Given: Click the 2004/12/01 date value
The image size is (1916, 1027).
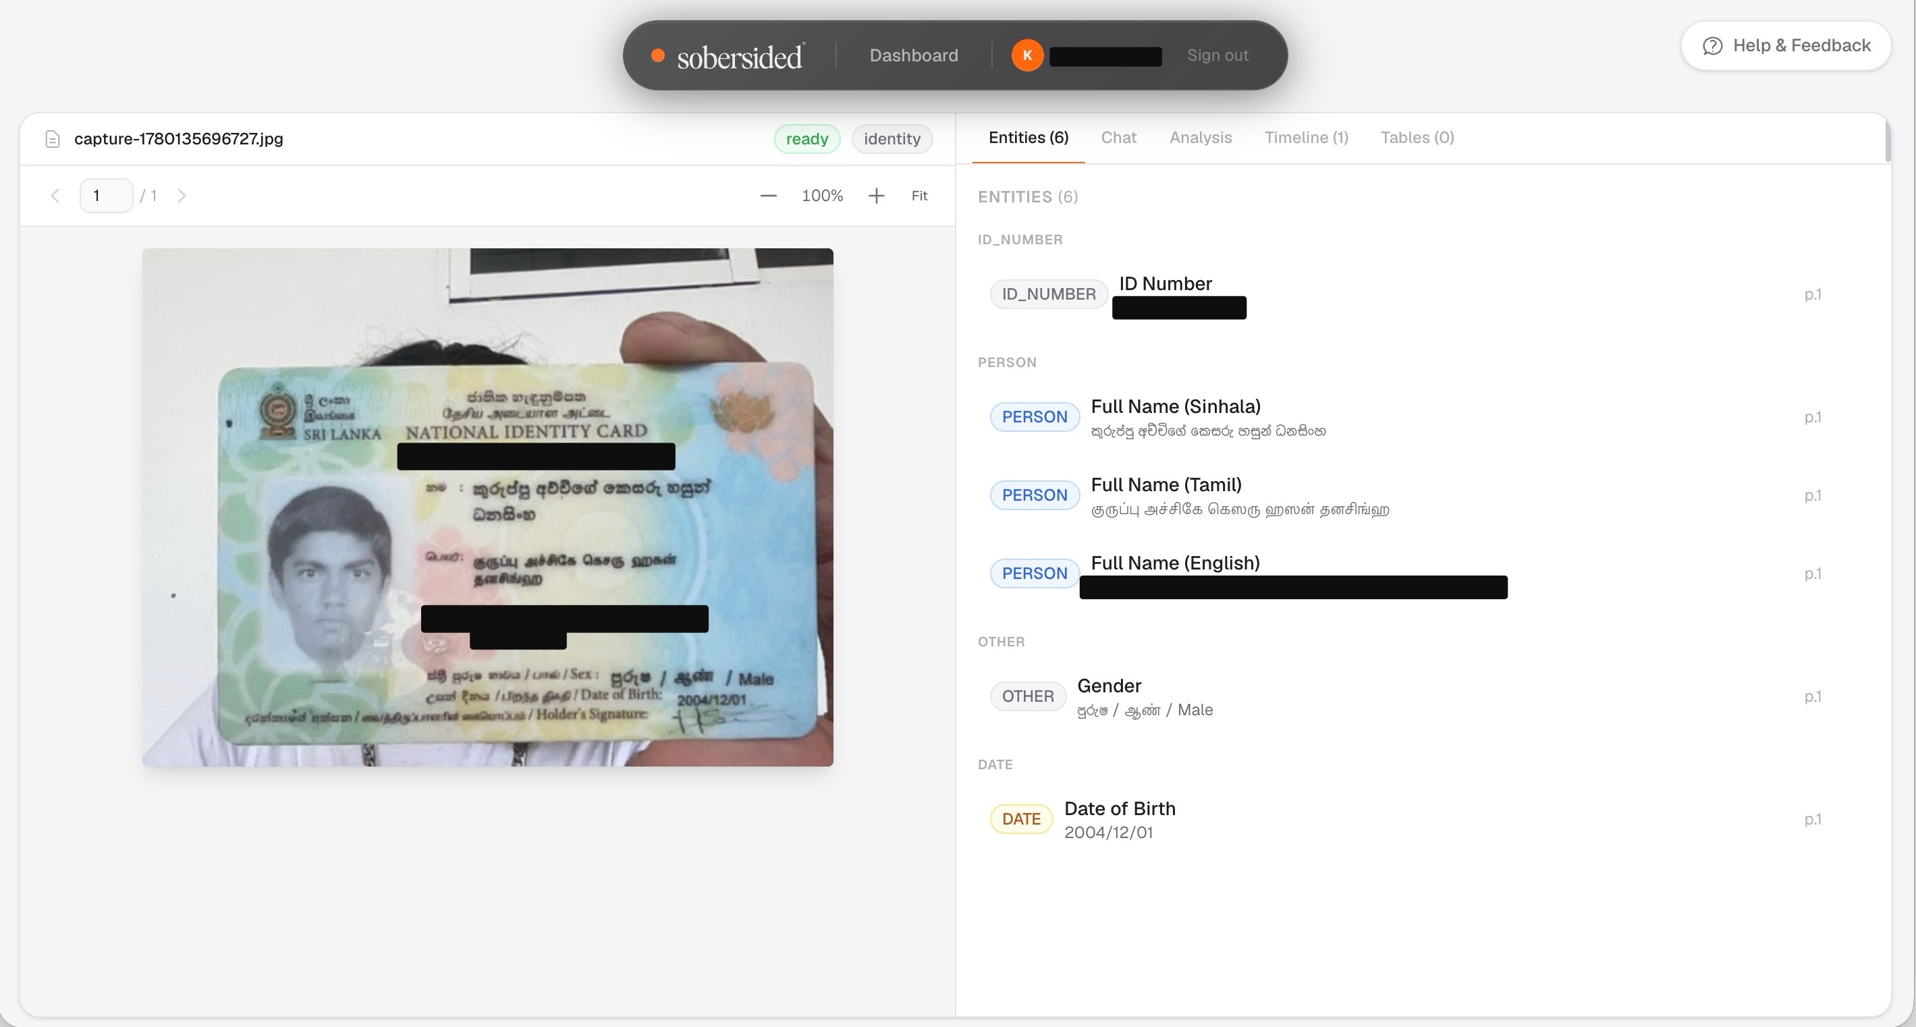Looking at the screenshot, I should click(1108, 833).
